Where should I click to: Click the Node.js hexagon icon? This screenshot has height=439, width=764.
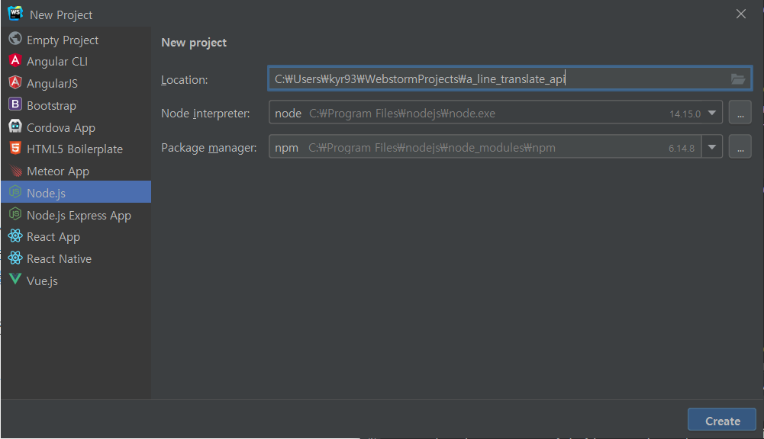coord(15,192)
